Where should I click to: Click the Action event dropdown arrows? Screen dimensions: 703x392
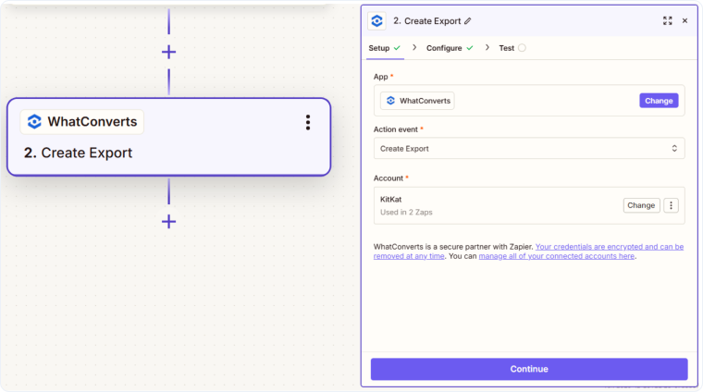[x=674, y=148]
